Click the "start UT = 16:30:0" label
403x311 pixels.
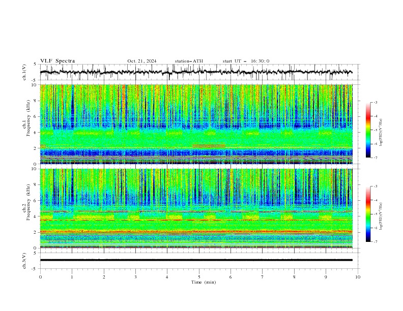(246, 61)
